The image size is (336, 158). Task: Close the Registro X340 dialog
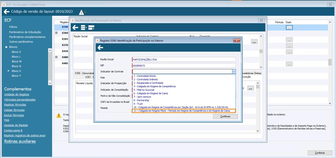(236, 41)
